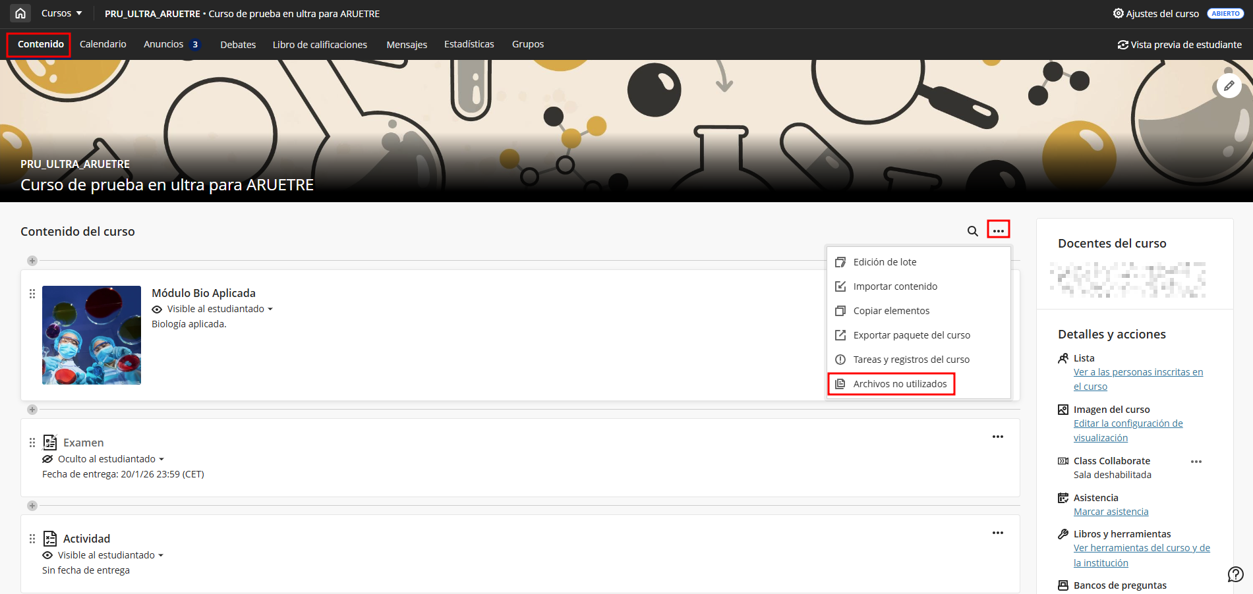1253x594 pixels.
Task: Click the Marcar asistencia link
Action: 1111,512
